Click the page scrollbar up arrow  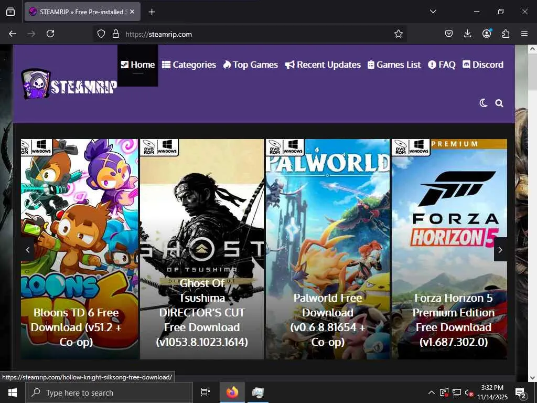coord(532,49)
